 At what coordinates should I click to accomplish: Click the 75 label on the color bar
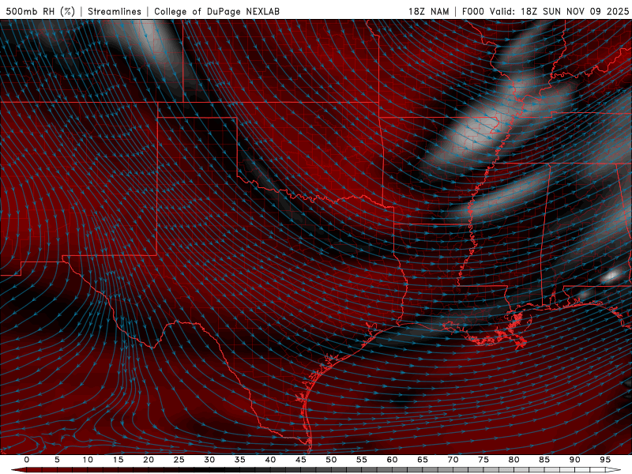coord(483,460)
